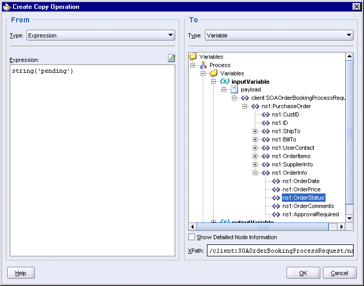This screenshot has height=286, width=364.
Task: Click the tree horizontal scrollbar right arrow
Action: tap(341, 227)
